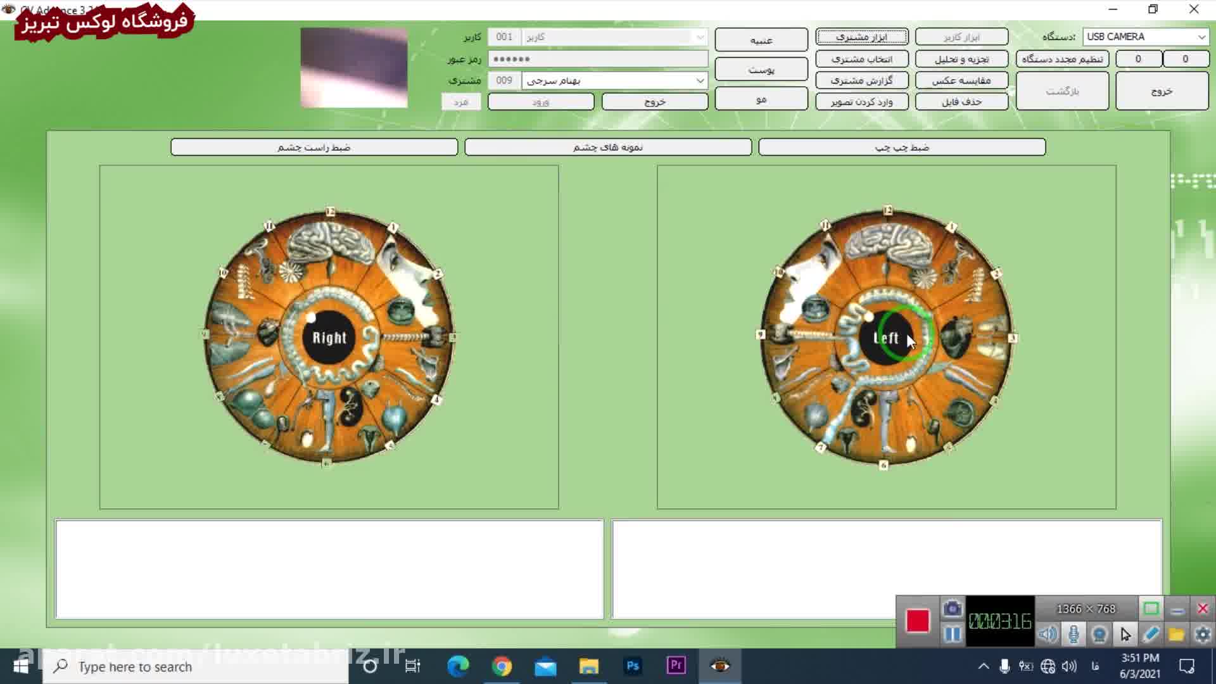The height and width of the screenshot is (684, 1216).
Task: Open recorder settings gear
Action: [1203, 634]
